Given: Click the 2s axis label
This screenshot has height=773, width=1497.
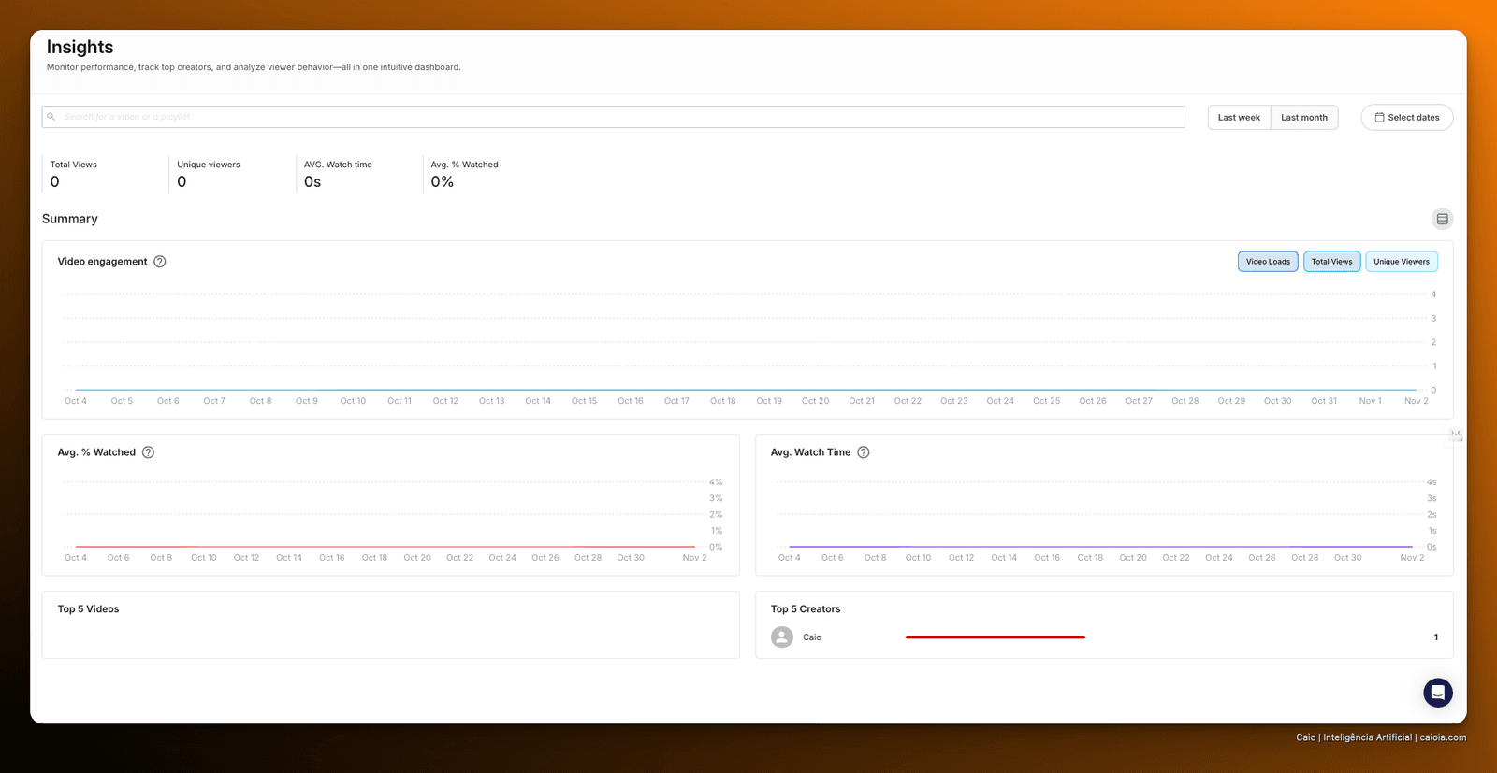Looking at the screenshot, I should pos(1432,515).
